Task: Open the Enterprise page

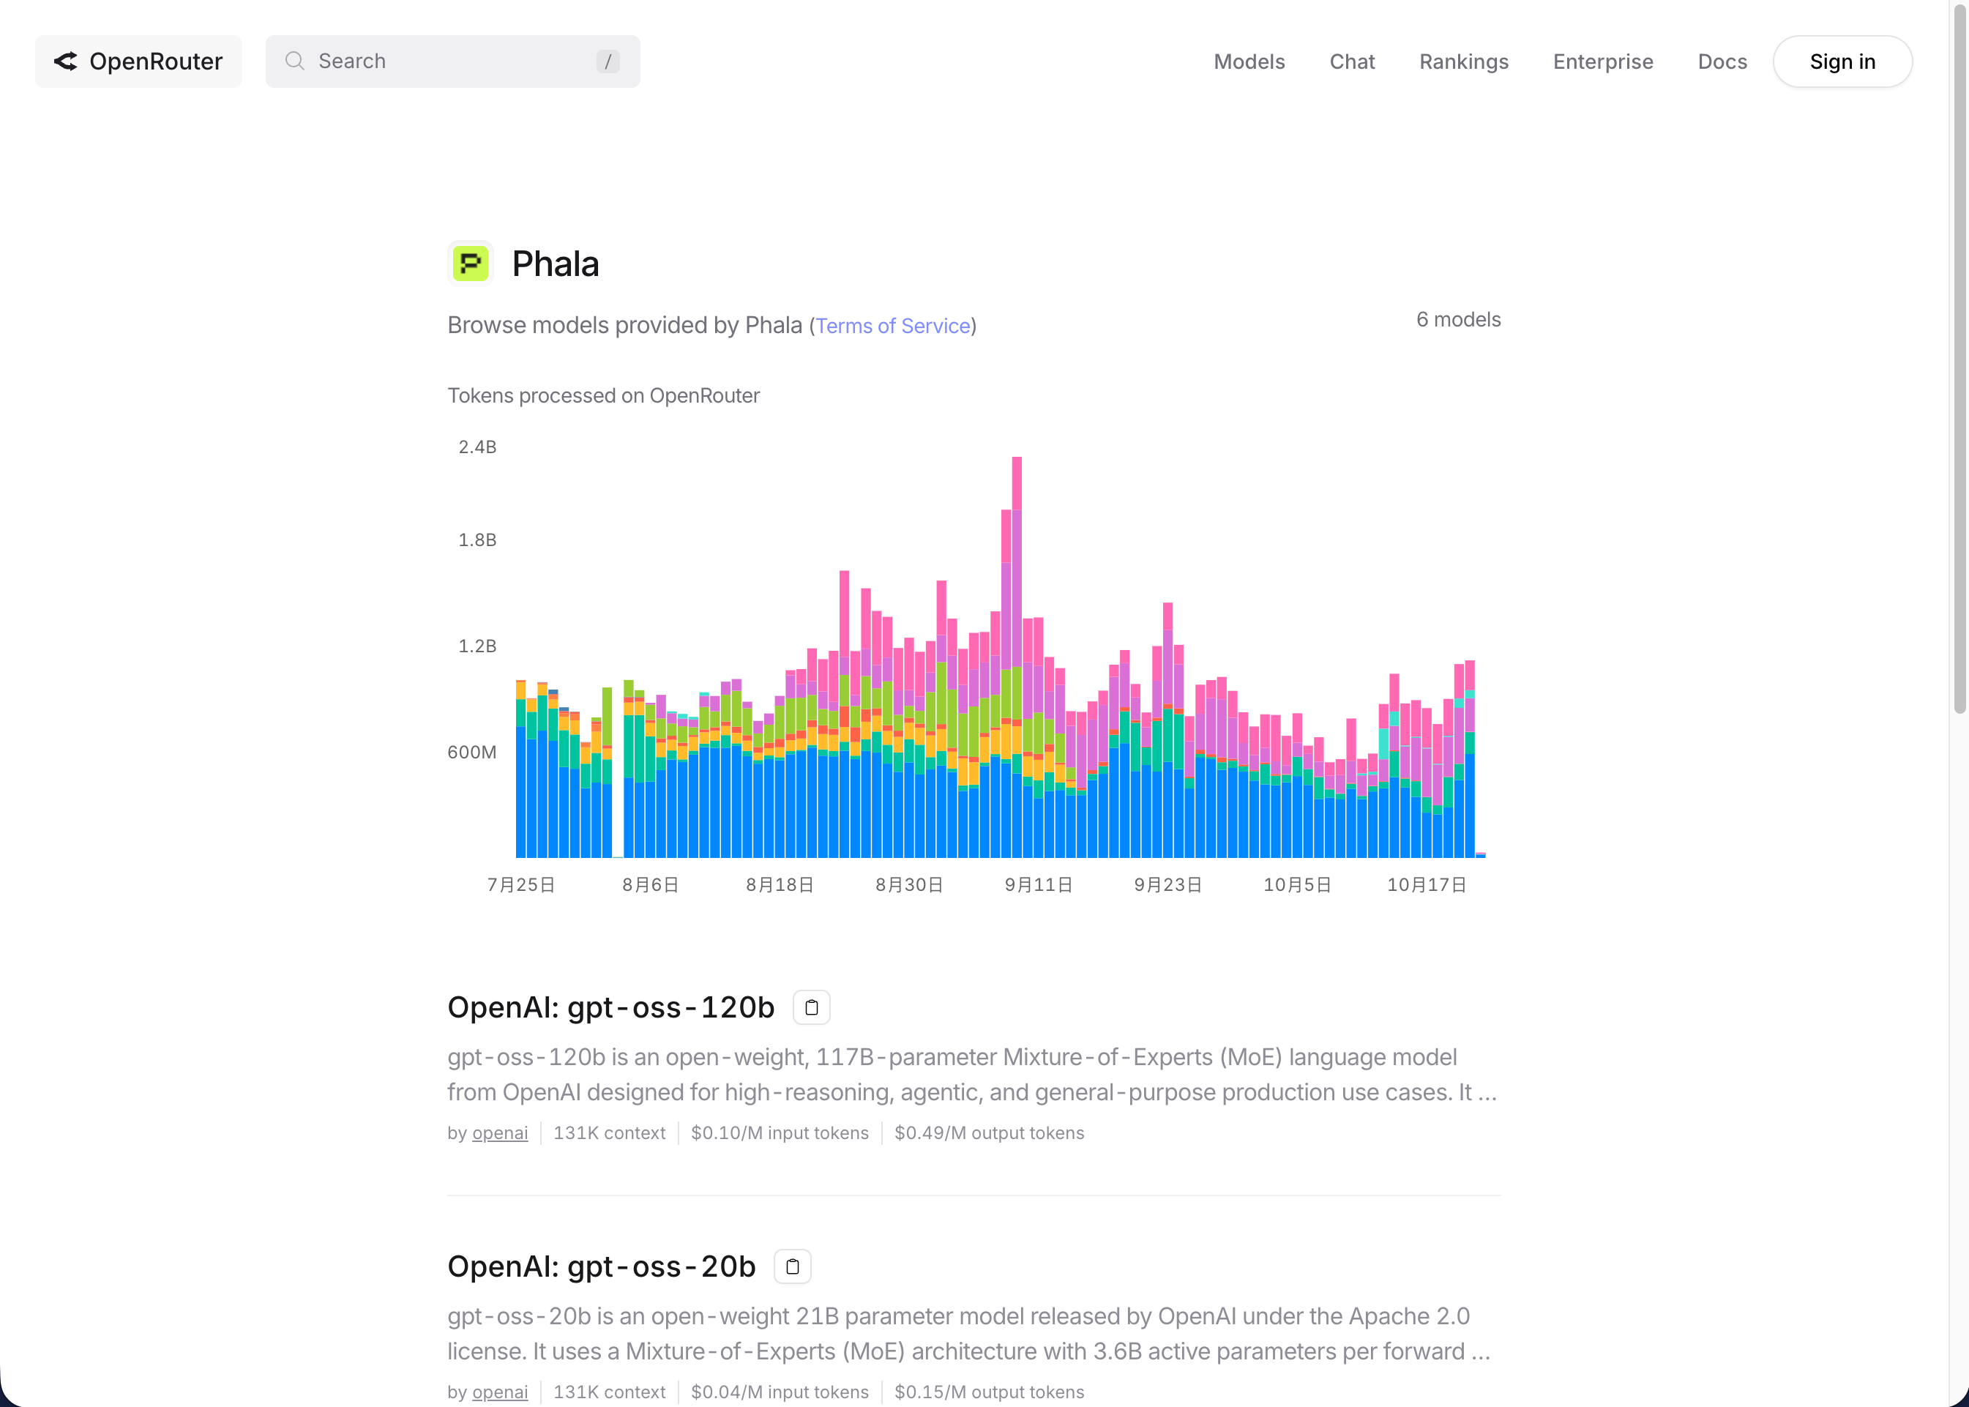Action: point(1602,61)
